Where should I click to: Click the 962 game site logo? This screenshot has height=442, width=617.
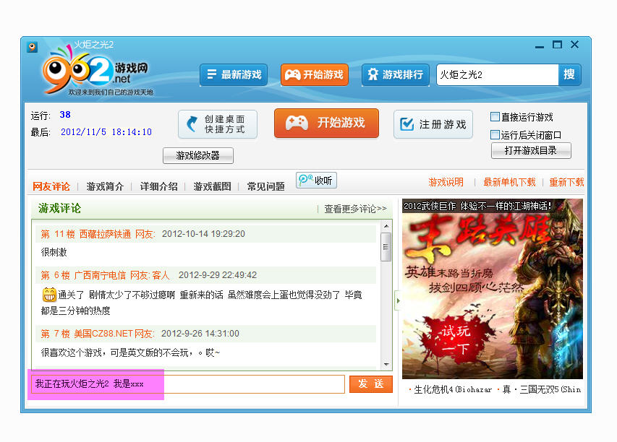pos(96,71)
